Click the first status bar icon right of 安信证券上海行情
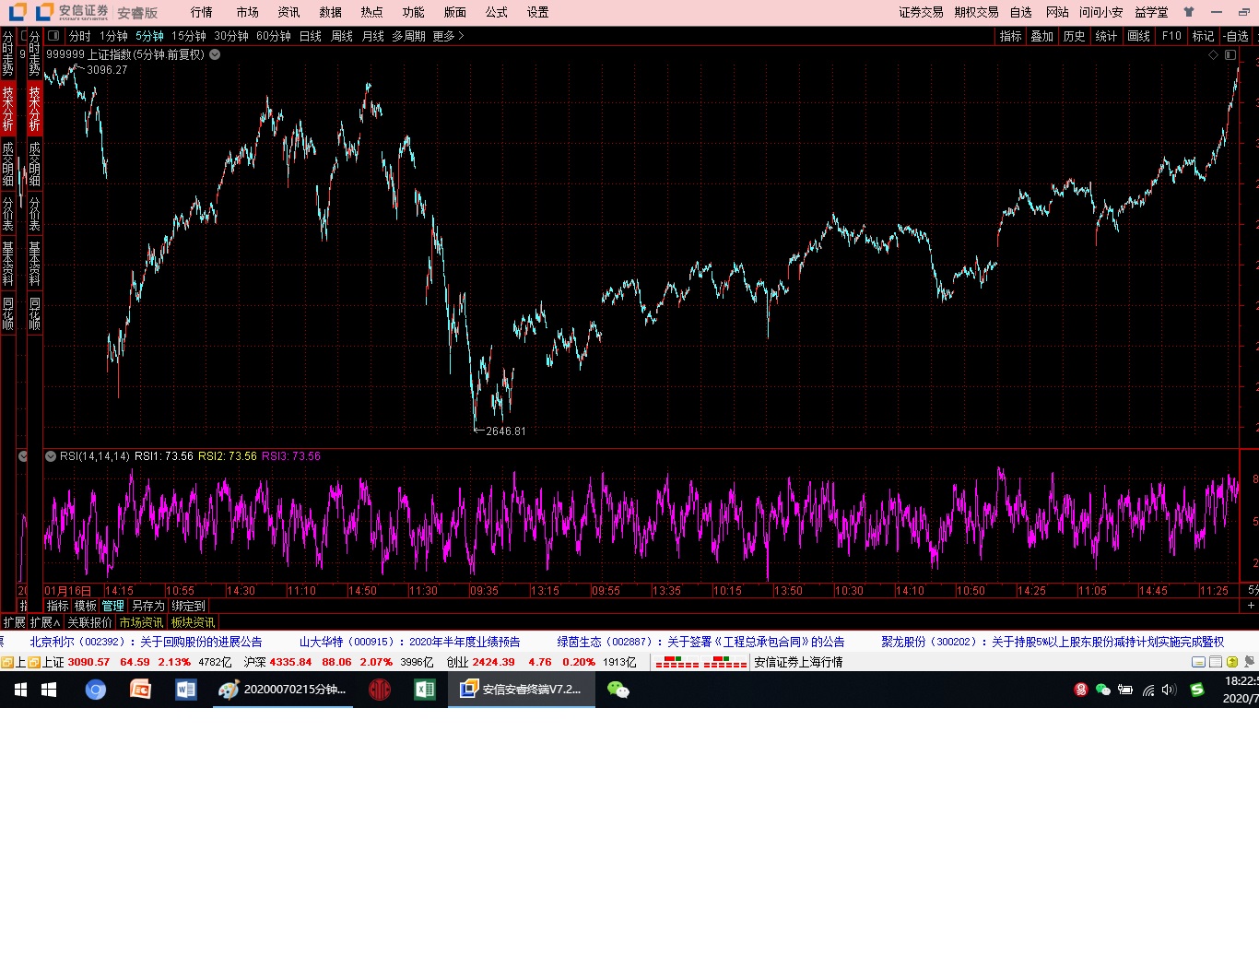The image size is (1259, 956). pyautogui.click(x=1198, y=662)
